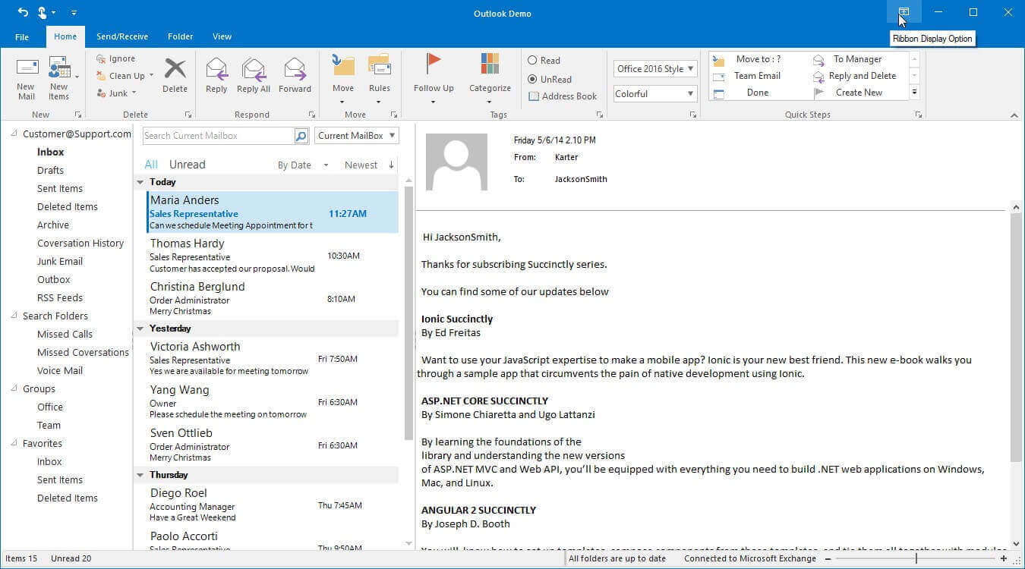Screen dimensions: 1025x569
Task: Switch to the Send/Receive tab
Action: coord(122,36)
